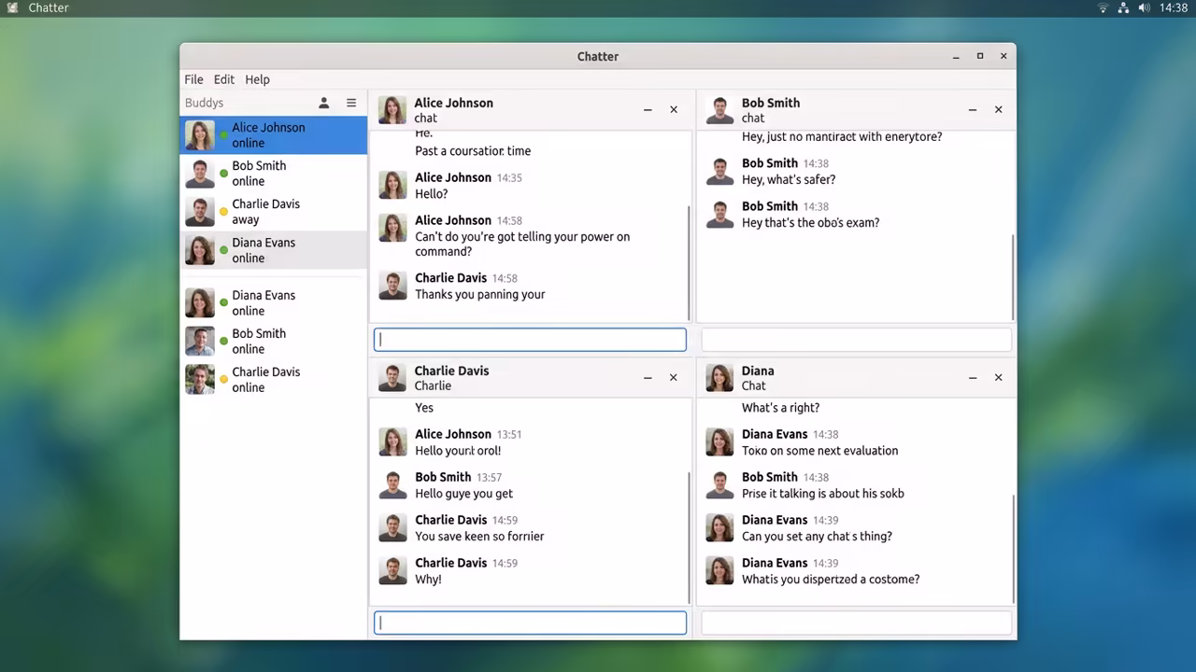
Task: Focus Bob Smith chat message input
Action: pyautogui.click(x=856, y=340)
